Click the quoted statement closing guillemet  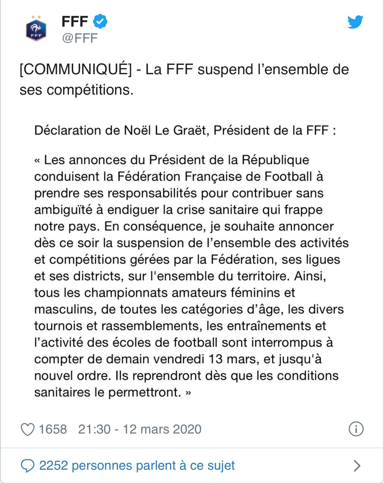tap(188, 392)
